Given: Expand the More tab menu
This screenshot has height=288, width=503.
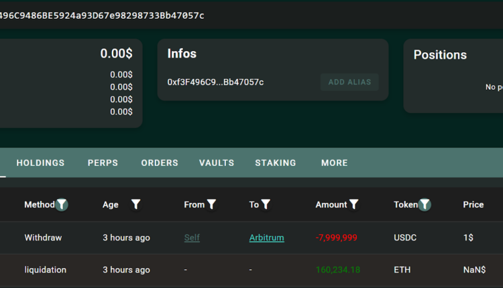Looking at the screenshot, I should coord(334,163).
